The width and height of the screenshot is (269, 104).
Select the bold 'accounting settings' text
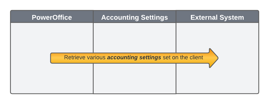pos(134,58)
